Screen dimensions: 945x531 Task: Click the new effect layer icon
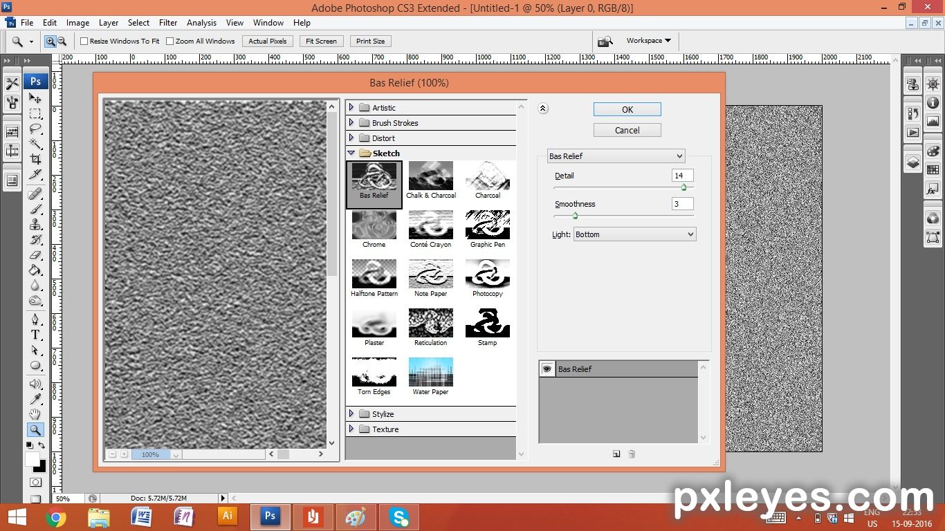[x=616, y=454]
